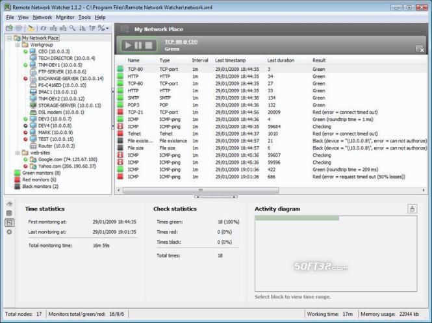Click the green block in Activity diagram
432x323 pixels.
297,218
